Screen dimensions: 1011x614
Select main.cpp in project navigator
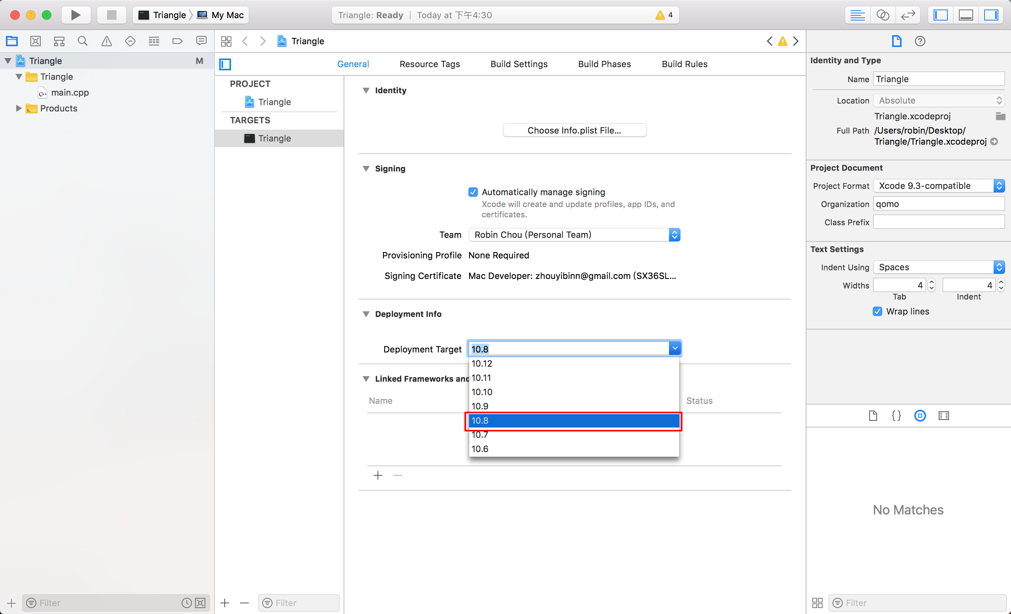coord(70,93)
